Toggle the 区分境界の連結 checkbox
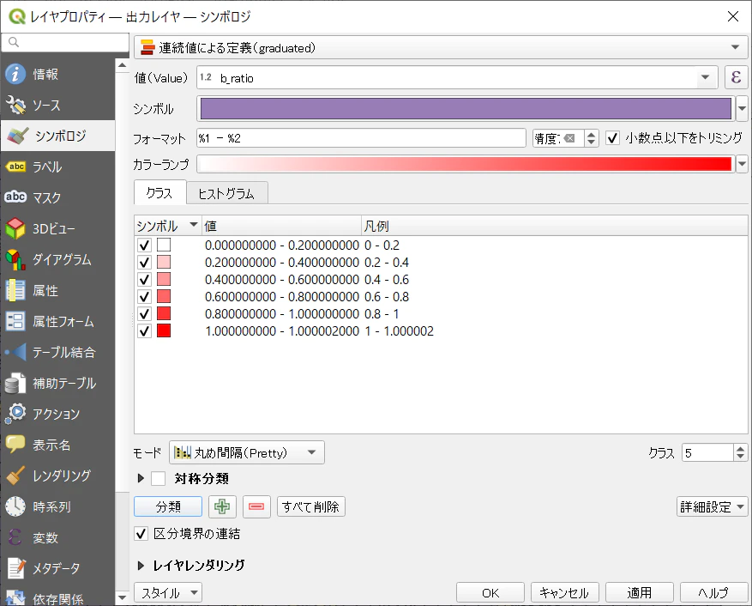This screenshot has width=752, height=606. [x=141, y=534]
